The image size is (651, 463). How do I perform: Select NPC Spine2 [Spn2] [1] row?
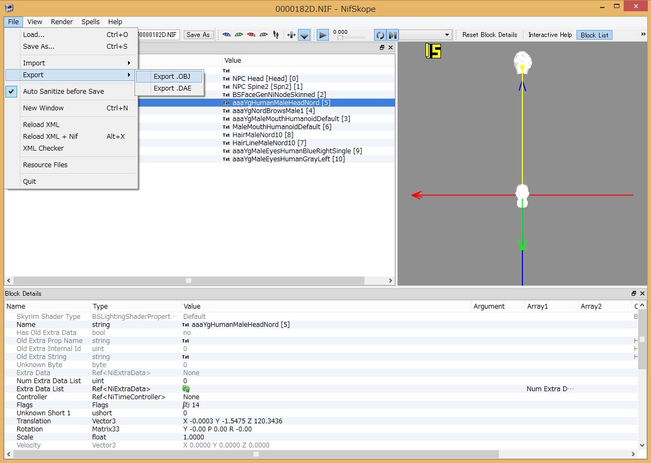[267, 86]
